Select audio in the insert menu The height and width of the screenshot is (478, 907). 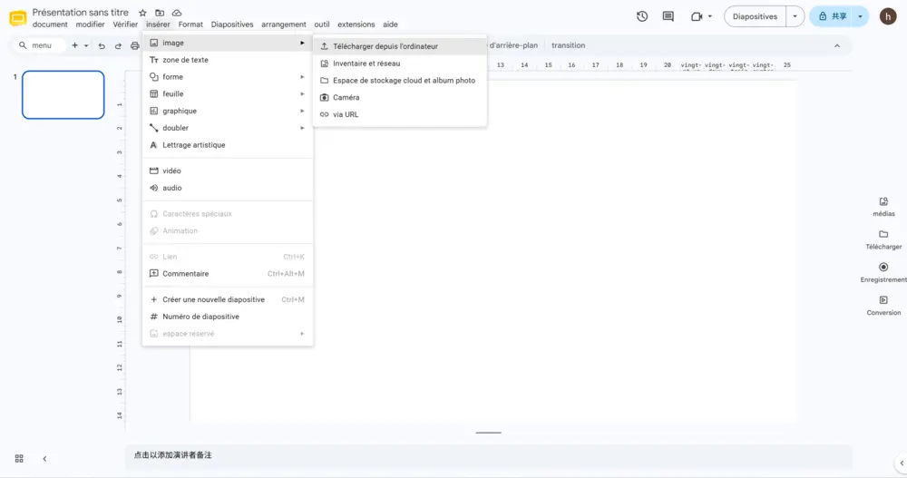(x=228, y=188)
